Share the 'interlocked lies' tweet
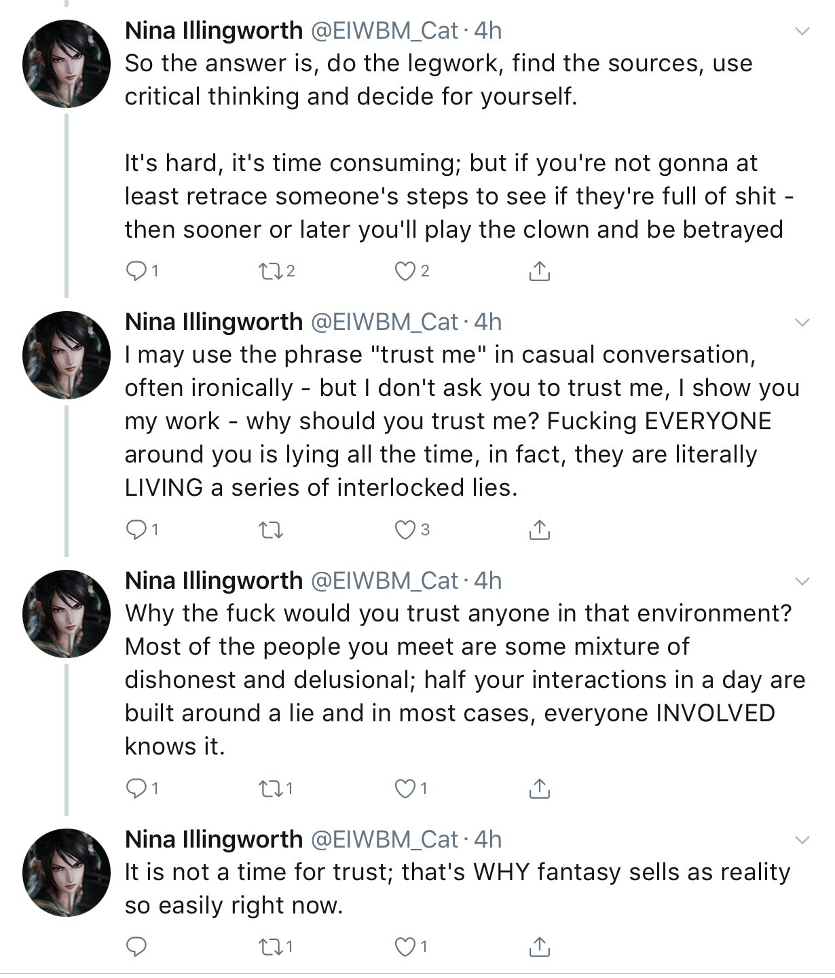The height and width of the screenshot is (978, 835). click(x=539, y=529)
